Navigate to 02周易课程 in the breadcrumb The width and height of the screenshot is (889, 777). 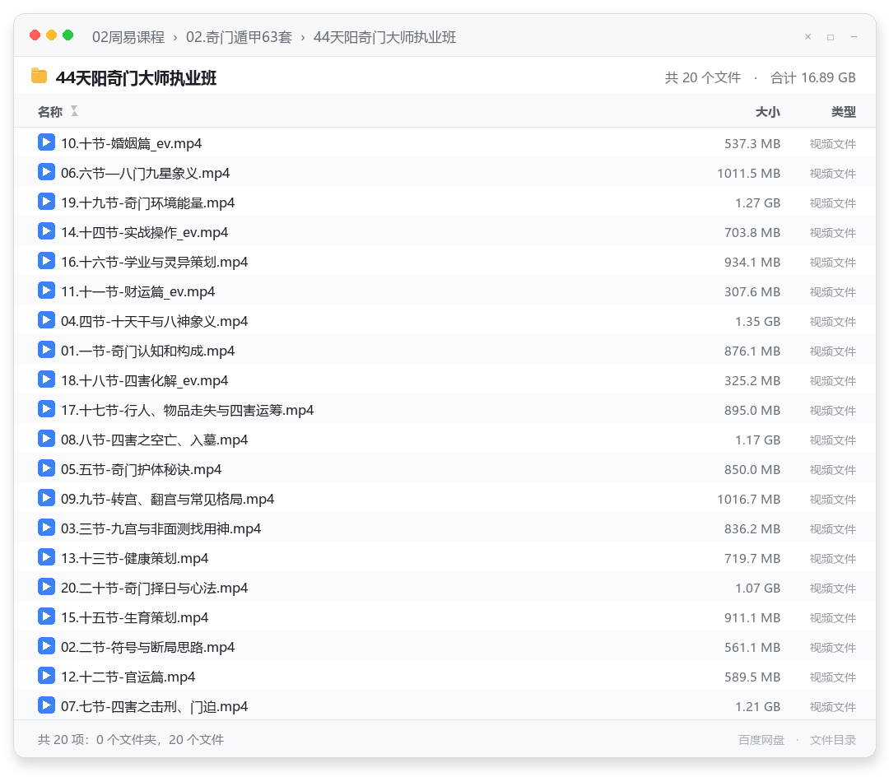click(128, 37)
